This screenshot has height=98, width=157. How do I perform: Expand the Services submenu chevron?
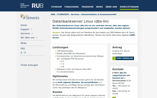(x=32, y=33)
